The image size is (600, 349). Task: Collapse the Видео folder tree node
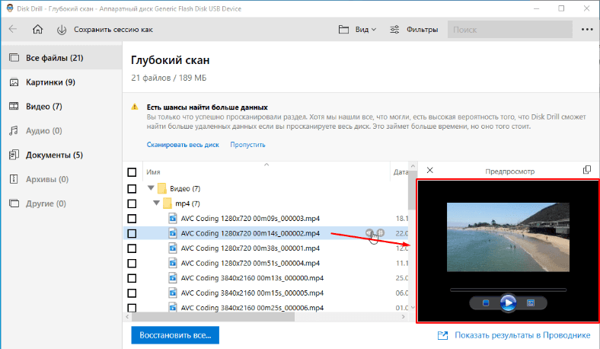(151, 188)
